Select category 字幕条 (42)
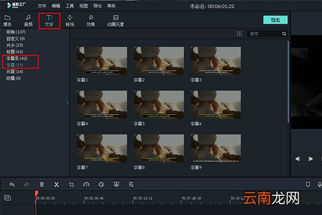The image size is (322, 215). pyautogui.click(x=17, y=59)
